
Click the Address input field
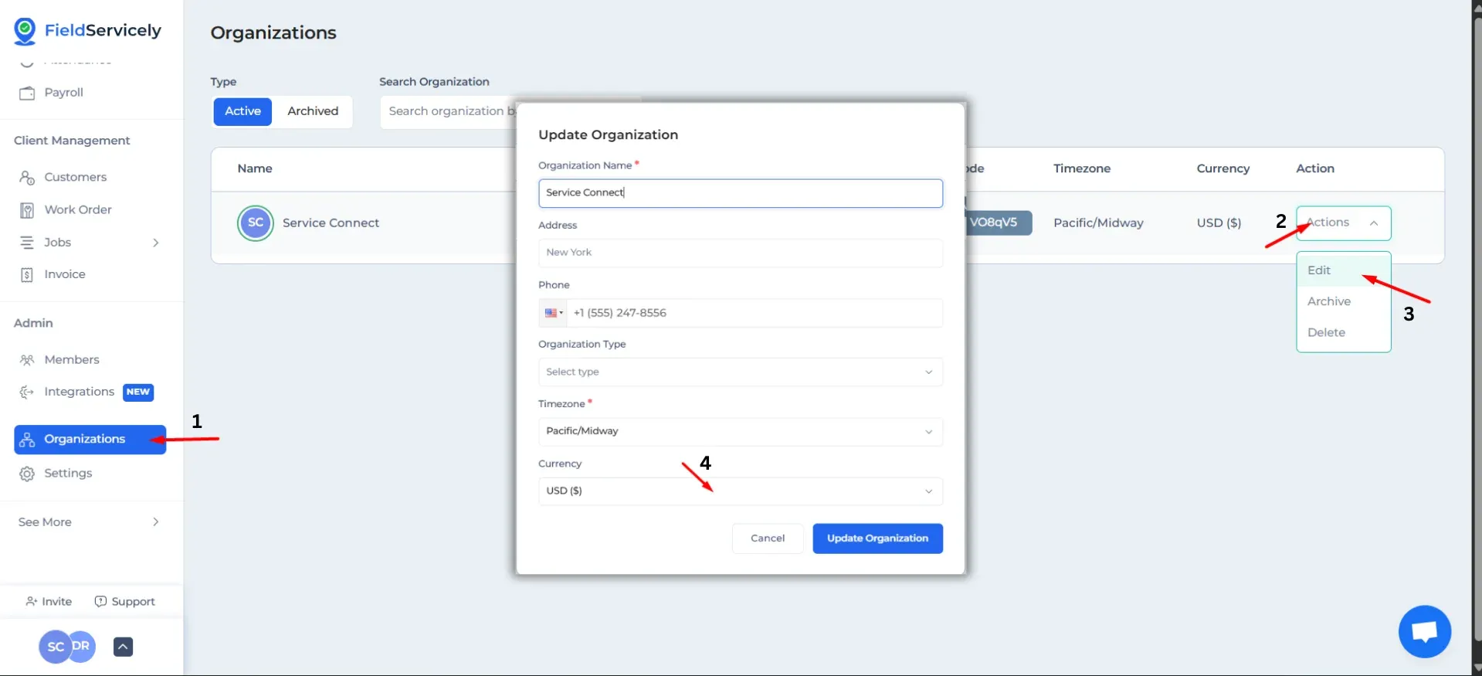(740, 253)
